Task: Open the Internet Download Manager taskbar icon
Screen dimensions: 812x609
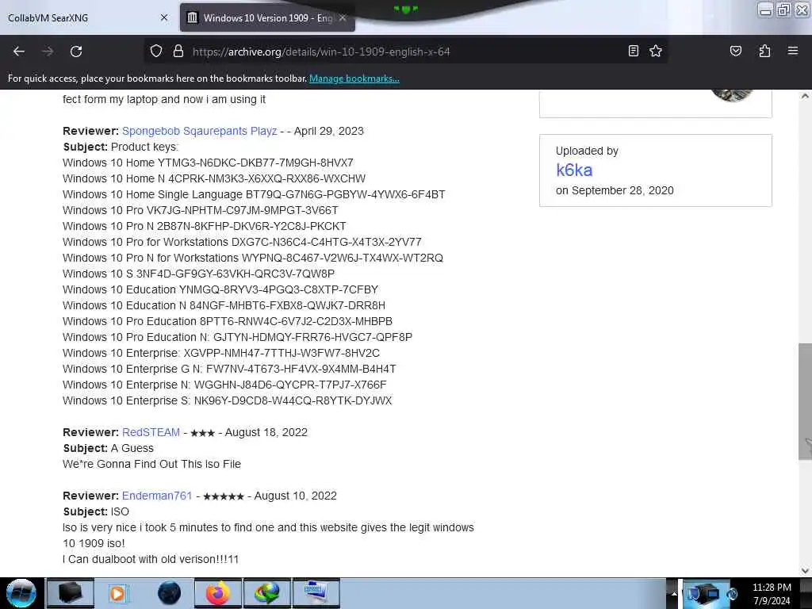Action: [x=267, y=593]
